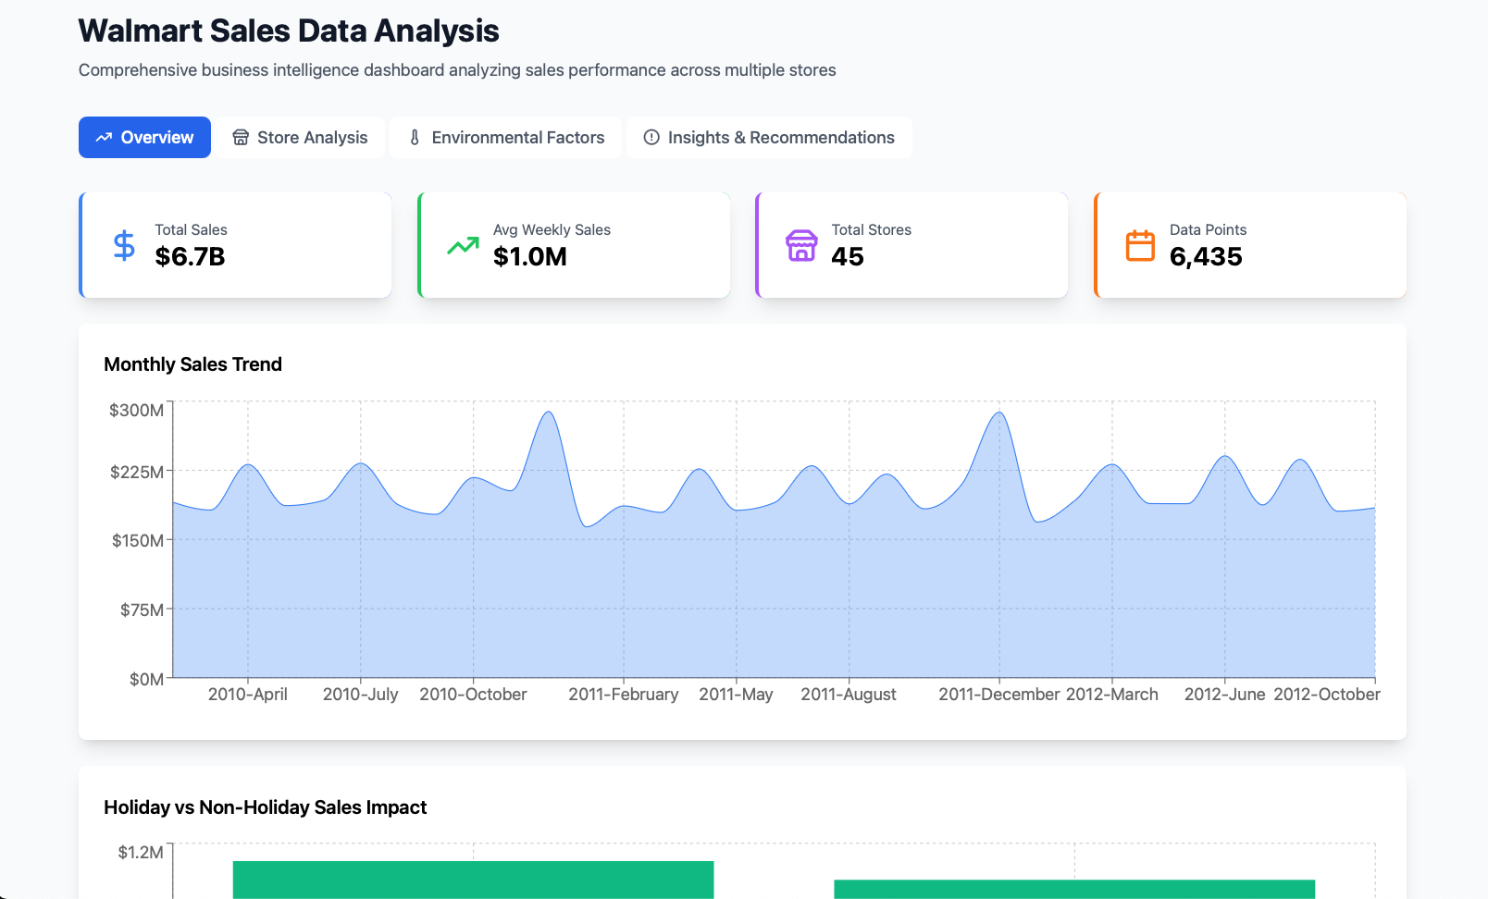Image resolution: width=1488 pixels, height=899 pixels.
Task: Click the 6,435 data points value
Action: tap(1206, 257)
